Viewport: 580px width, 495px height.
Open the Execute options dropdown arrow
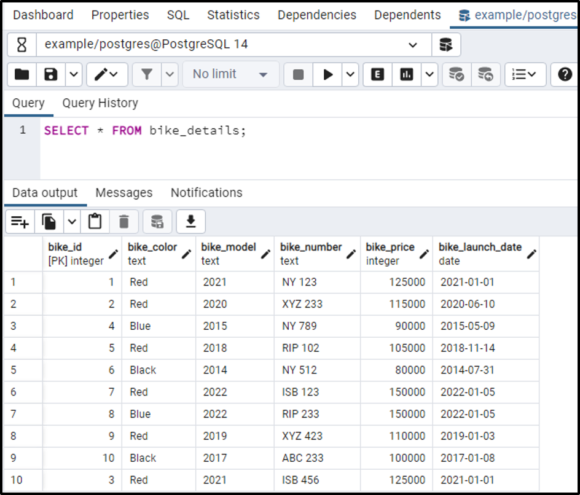(x=350, y=74)
